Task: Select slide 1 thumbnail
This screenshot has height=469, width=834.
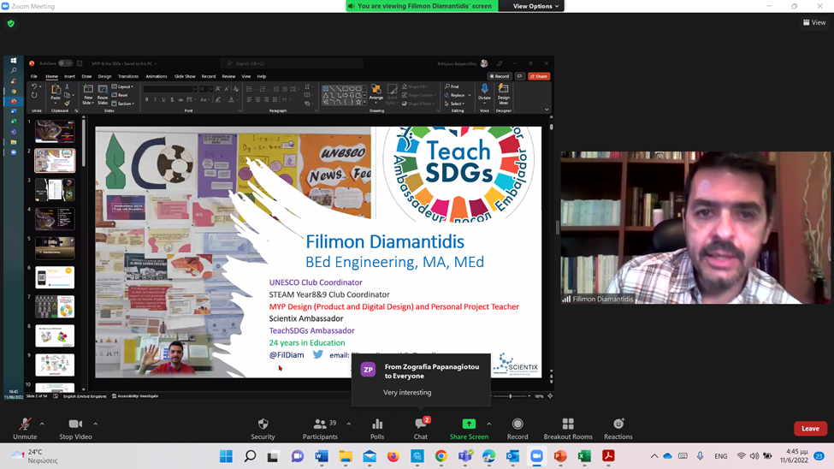Action: pos(55,132)
